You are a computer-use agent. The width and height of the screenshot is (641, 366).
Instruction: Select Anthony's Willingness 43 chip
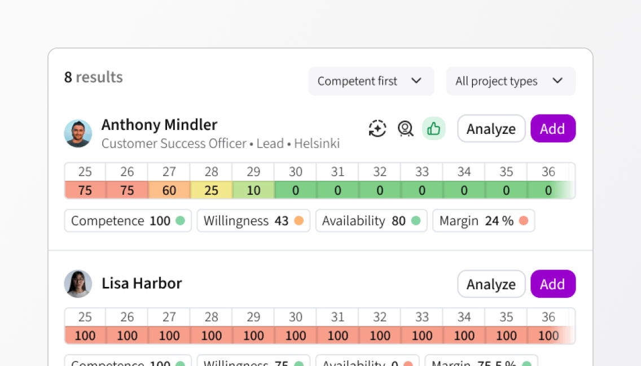[x=253, y=221]
